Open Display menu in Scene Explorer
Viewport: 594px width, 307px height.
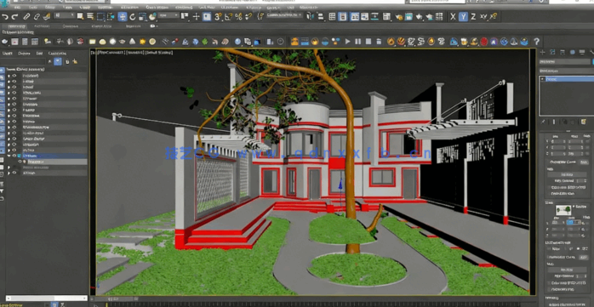(x=24, y=54)
